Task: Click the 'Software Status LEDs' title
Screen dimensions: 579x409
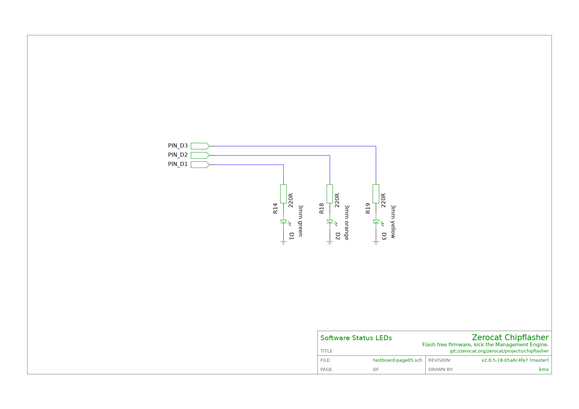Action: [x=356, y=338]
